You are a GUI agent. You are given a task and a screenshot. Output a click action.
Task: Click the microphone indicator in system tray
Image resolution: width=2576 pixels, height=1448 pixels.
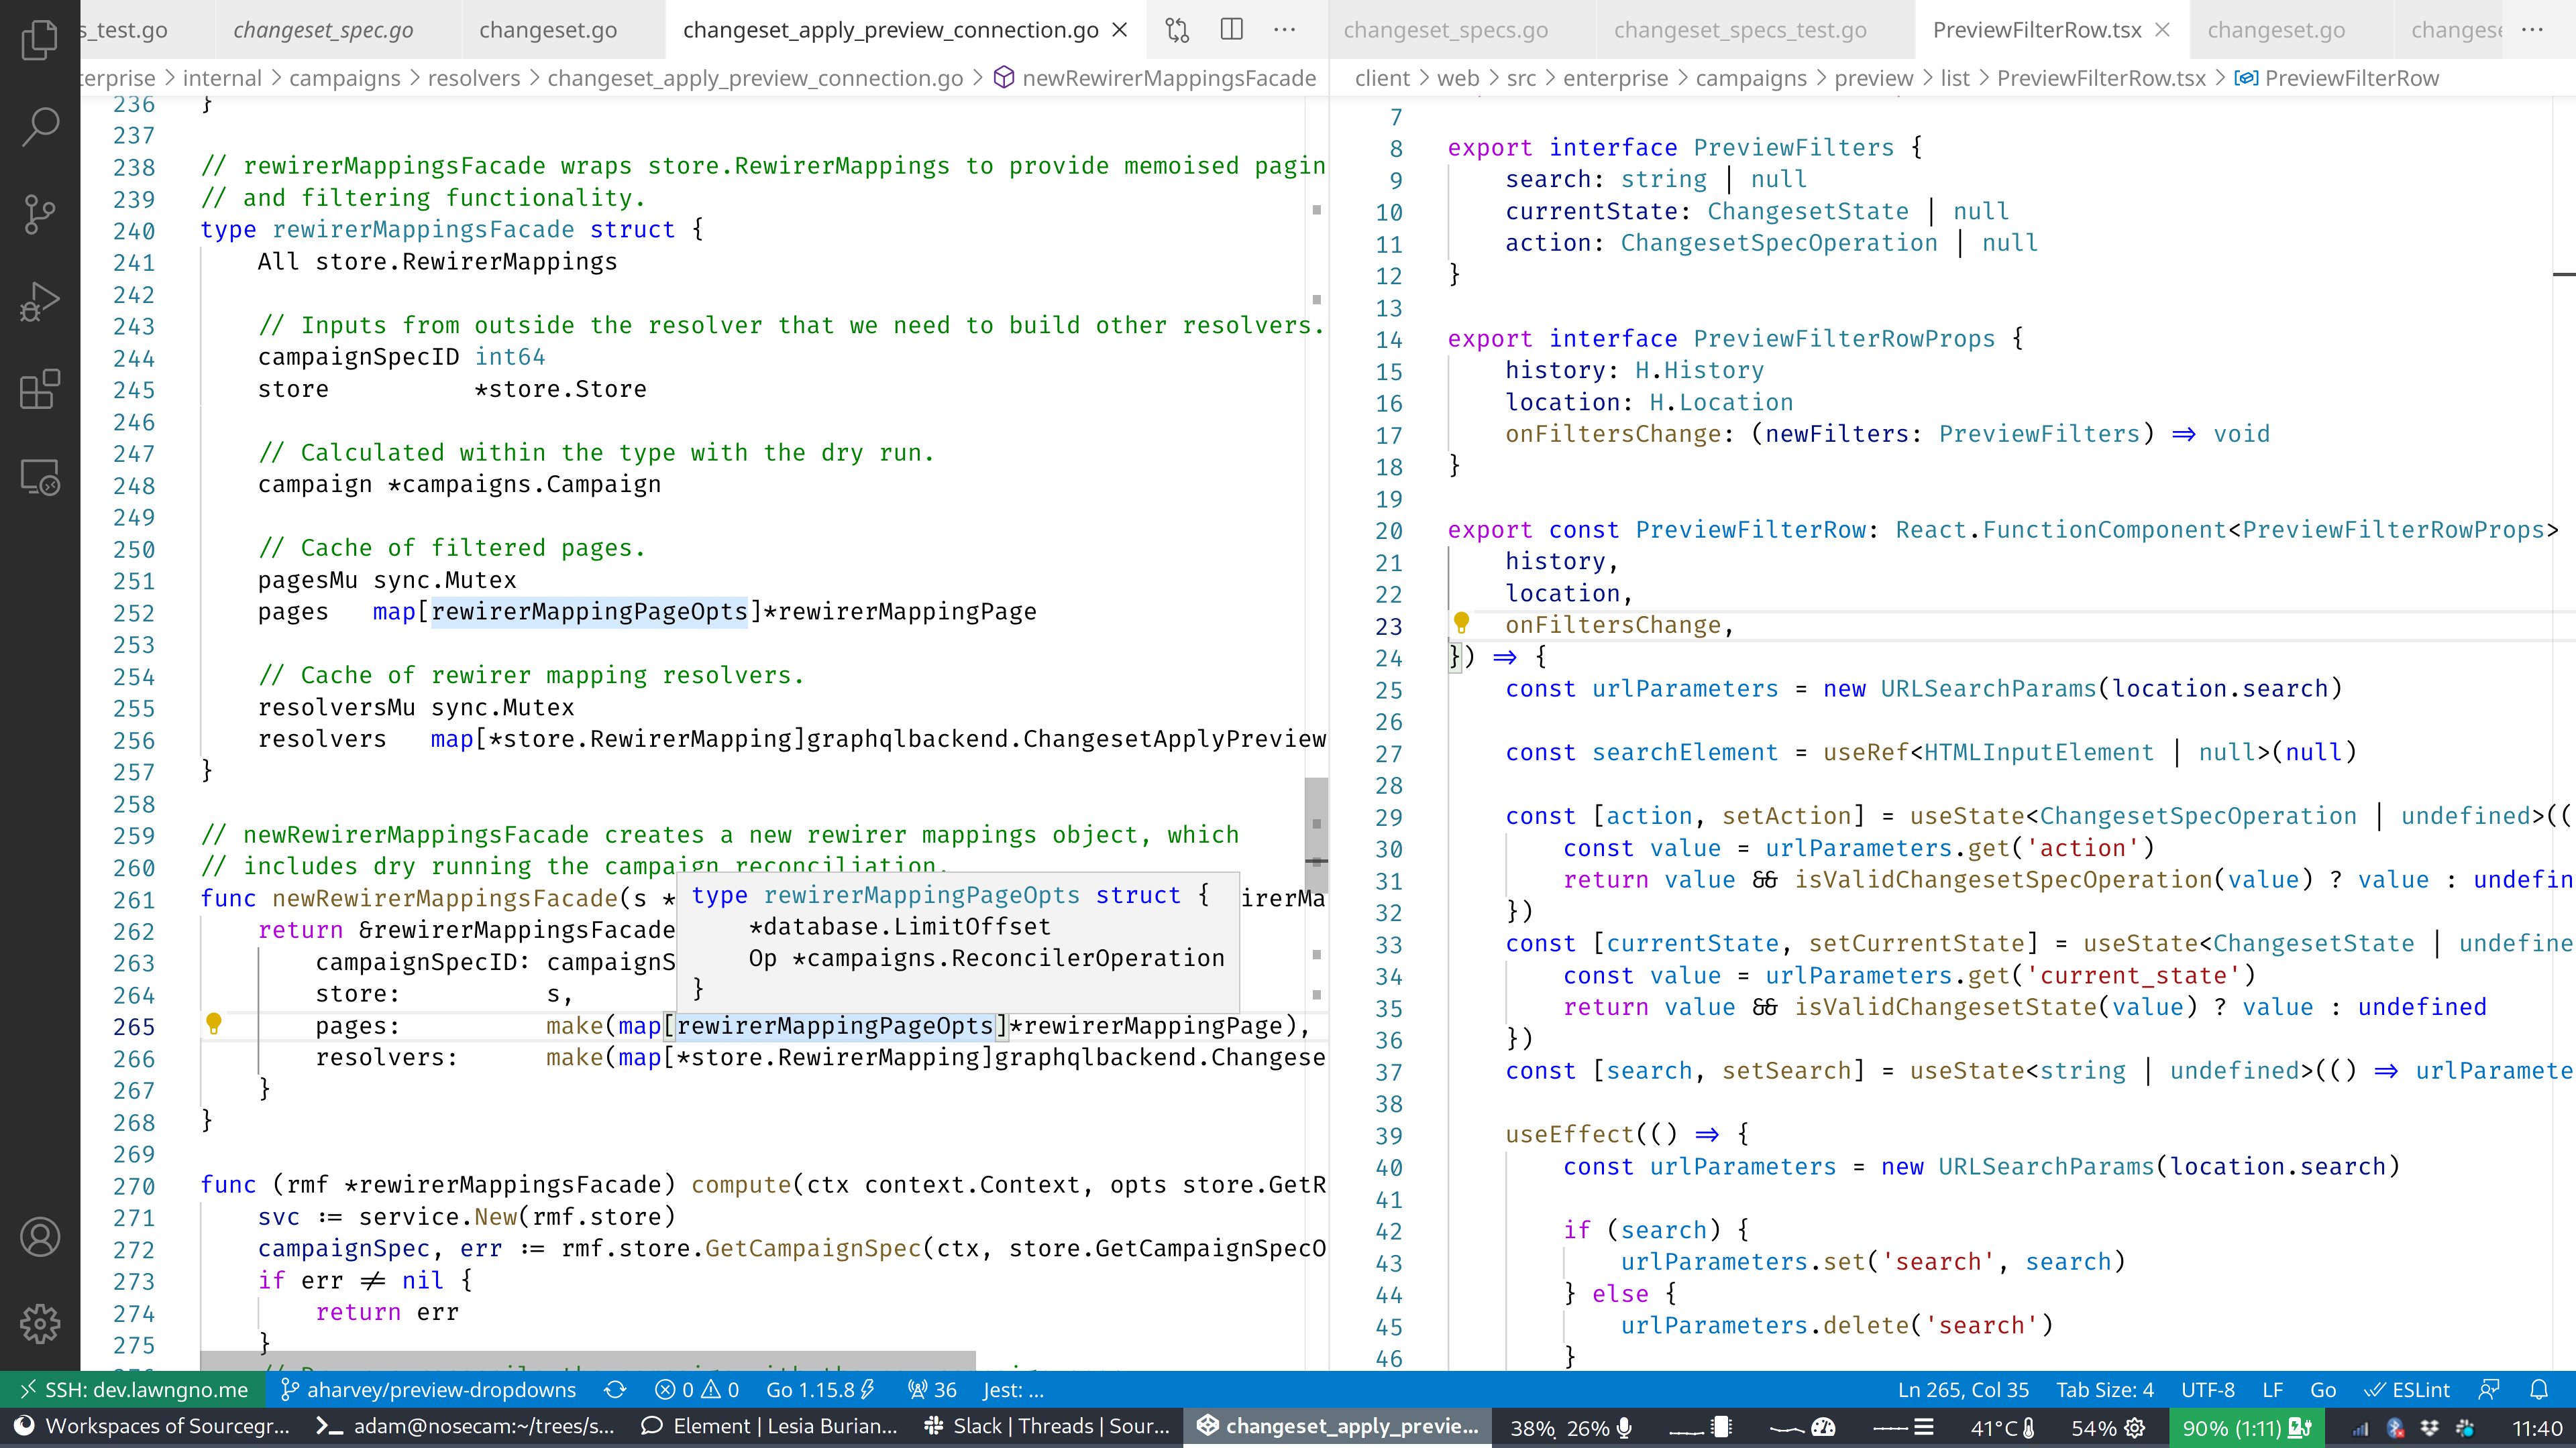click(1624, 1428)
